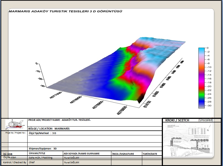Click the Kontrol / Checked By row label
The width and height of the screenshot is (223, 166).
tap(14, 162)
